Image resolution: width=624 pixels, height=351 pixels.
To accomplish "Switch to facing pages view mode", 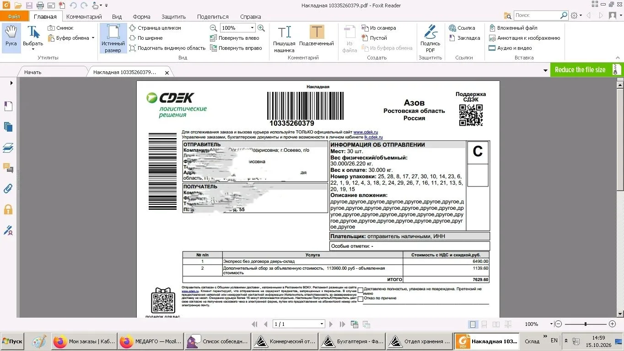I will [496, 324].
